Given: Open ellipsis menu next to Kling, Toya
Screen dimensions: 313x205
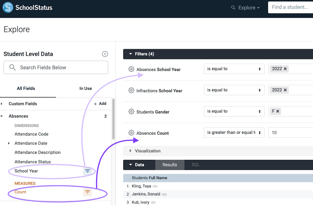Looking at the screenshot, I should (x=155, y=186).
